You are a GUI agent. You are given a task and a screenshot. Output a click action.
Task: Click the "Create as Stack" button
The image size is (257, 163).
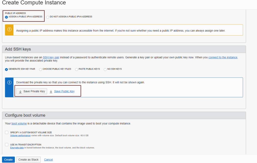[x=28, y=159]
